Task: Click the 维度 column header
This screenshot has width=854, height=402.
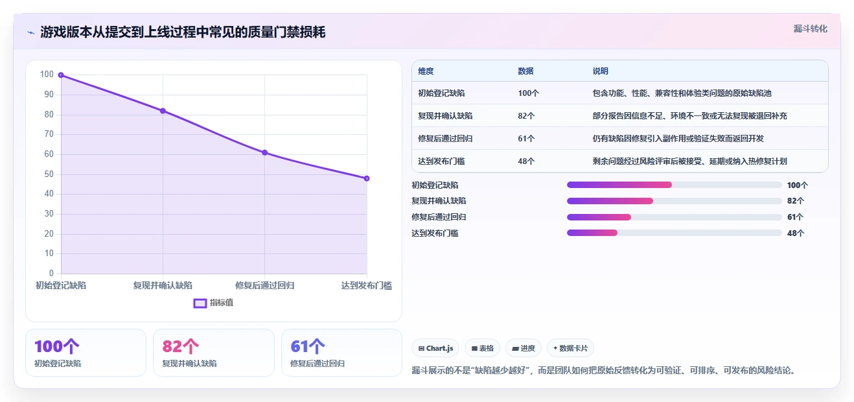Action: click(426, 71)
